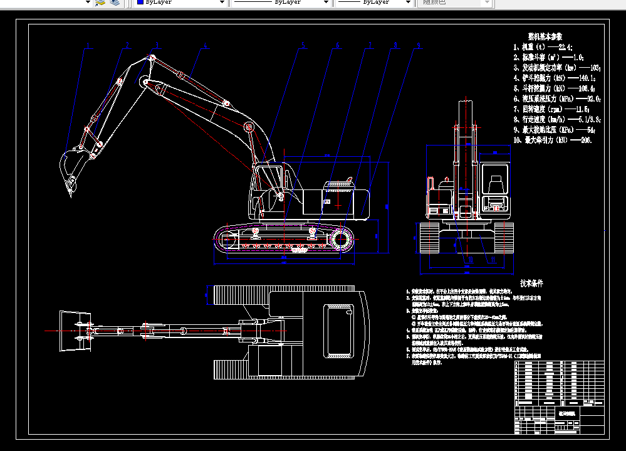Select callout number 9 label
This screenshot has height=451, width=626.
tap(419, 46)
